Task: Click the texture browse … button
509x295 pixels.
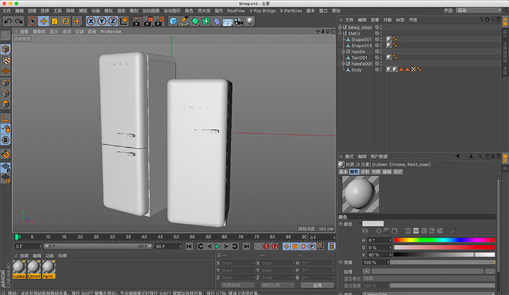Action: (x=490, y=271)
